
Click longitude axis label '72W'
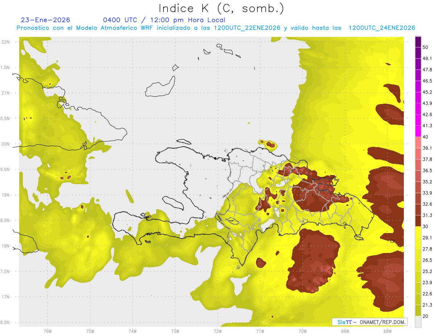[217, 331]
